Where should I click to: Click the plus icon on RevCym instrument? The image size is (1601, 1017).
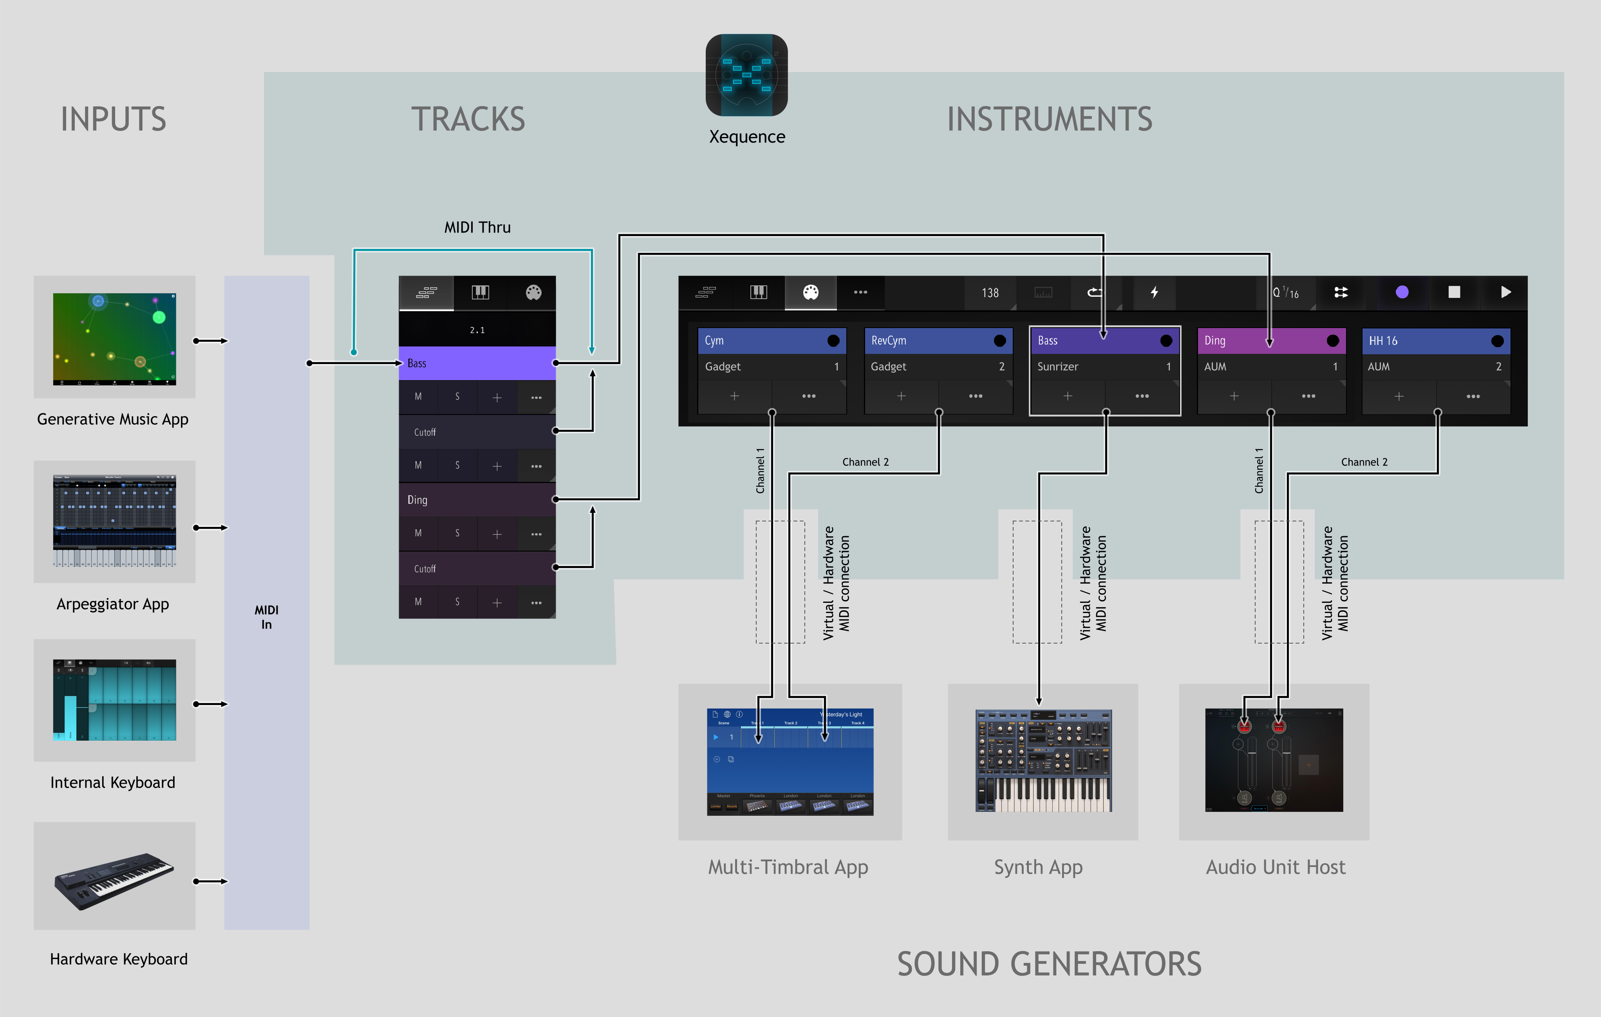pos(902,396)
